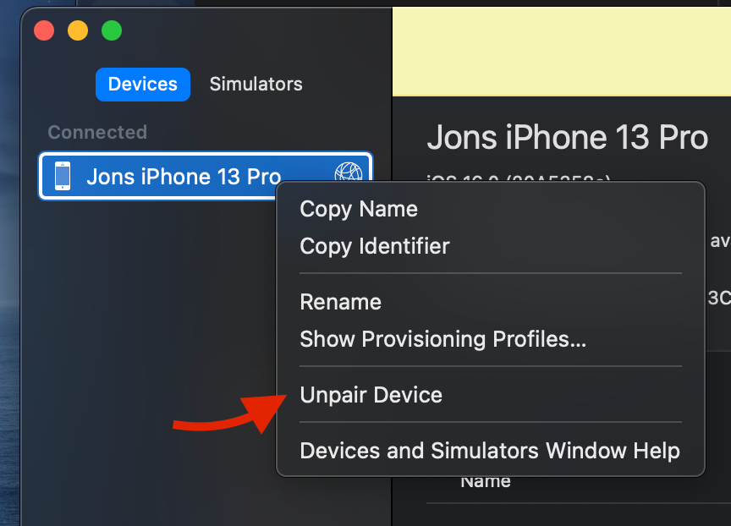
Task: Switch to the Devices tab
Action: point(143,85)
